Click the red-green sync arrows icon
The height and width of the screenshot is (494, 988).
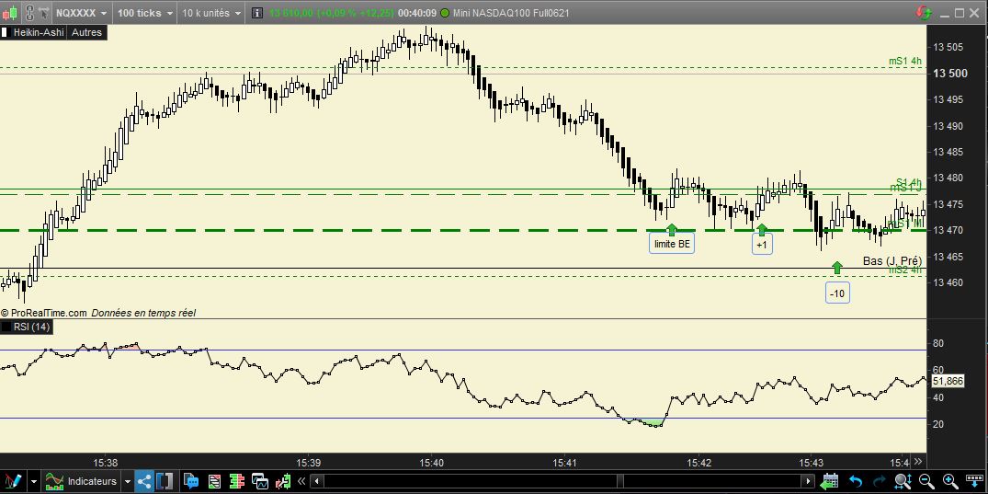point(925,13)
